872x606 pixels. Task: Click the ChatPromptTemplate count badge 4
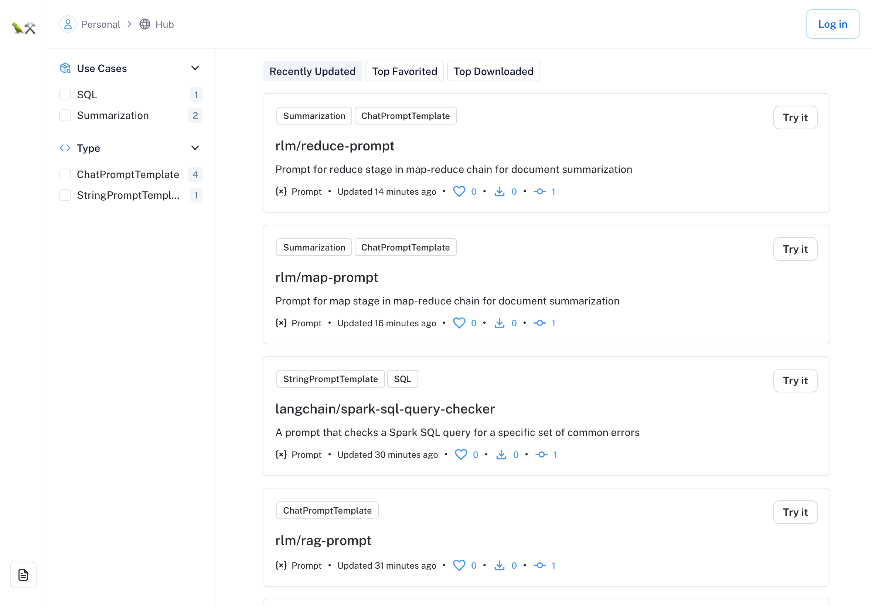[x=195, y=175]
